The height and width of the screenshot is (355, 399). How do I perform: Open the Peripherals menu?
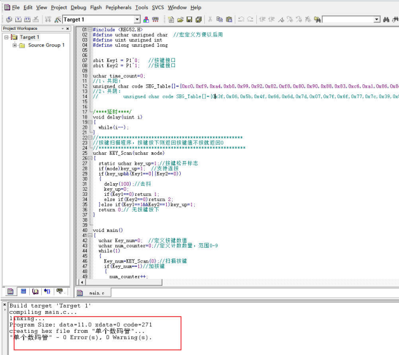click(119, 8)
